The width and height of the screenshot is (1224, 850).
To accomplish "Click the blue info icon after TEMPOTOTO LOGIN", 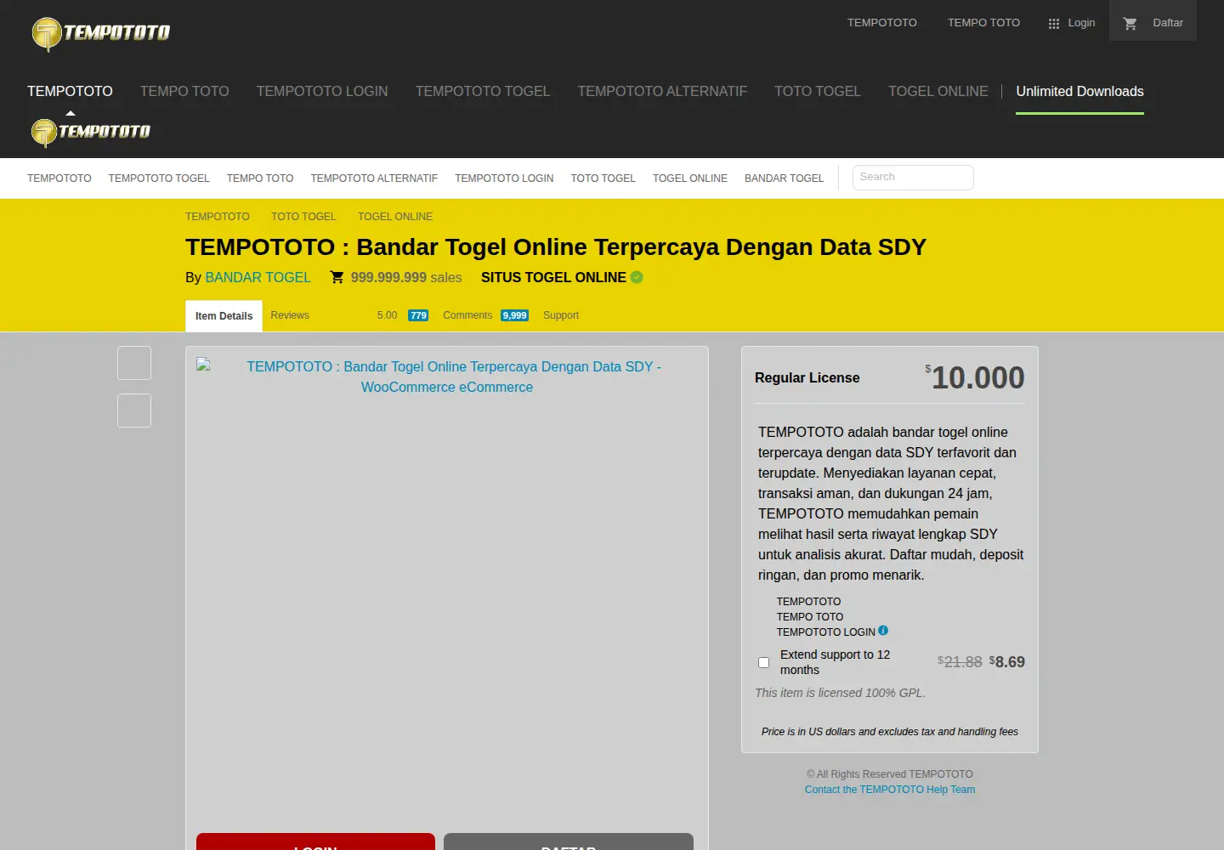I will [x=883, y=631].
